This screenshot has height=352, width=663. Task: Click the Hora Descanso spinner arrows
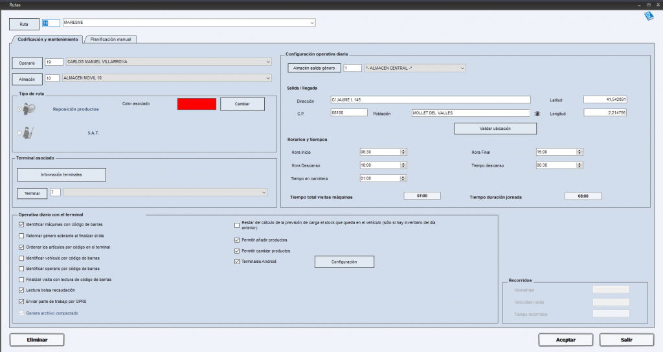[x=403, y=165]
